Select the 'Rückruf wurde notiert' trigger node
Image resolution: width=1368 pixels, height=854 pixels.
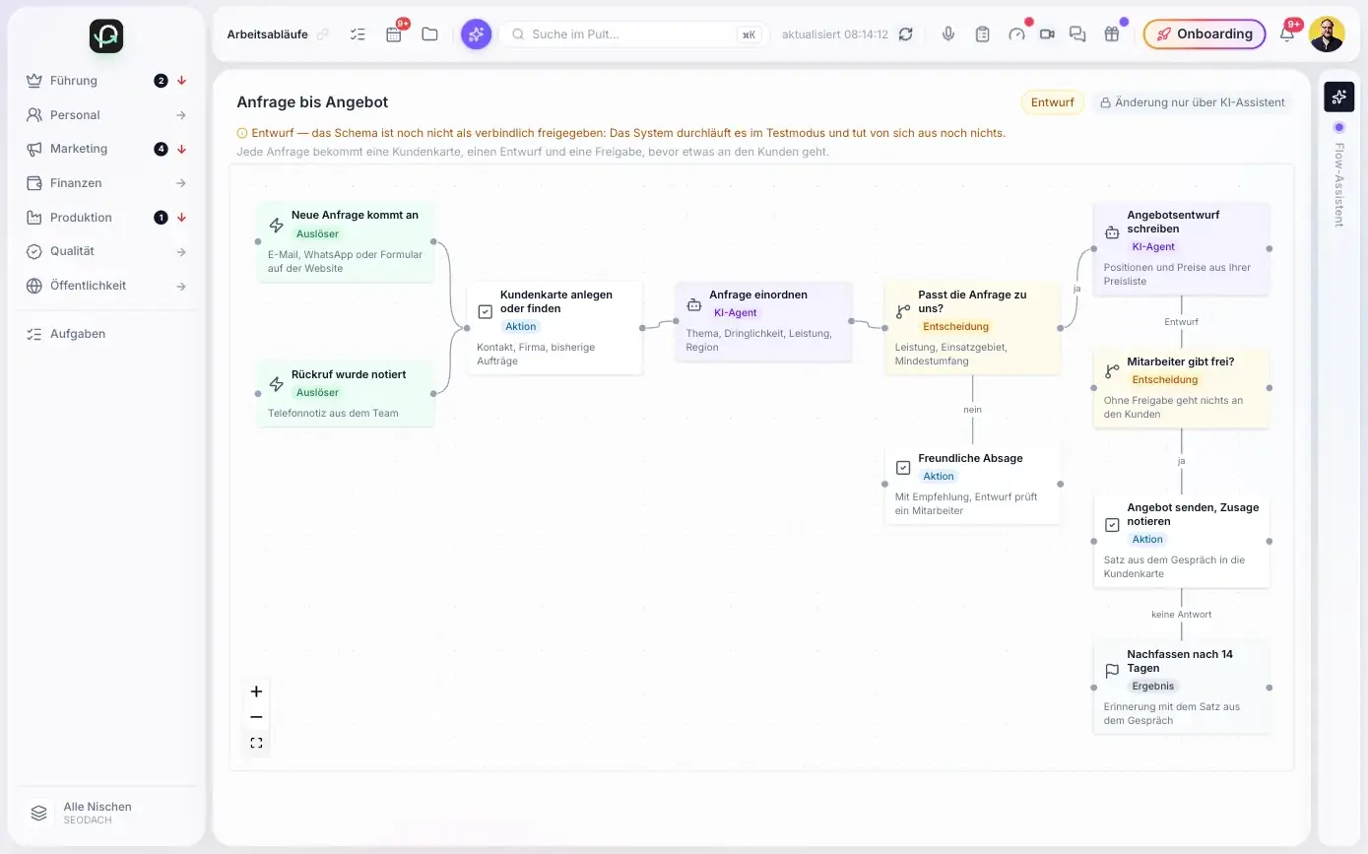coord(346,393)
